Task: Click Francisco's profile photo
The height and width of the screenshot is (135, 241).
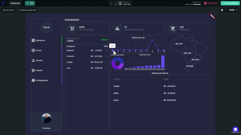Action: pyautogui.click(x=46, y=118)
